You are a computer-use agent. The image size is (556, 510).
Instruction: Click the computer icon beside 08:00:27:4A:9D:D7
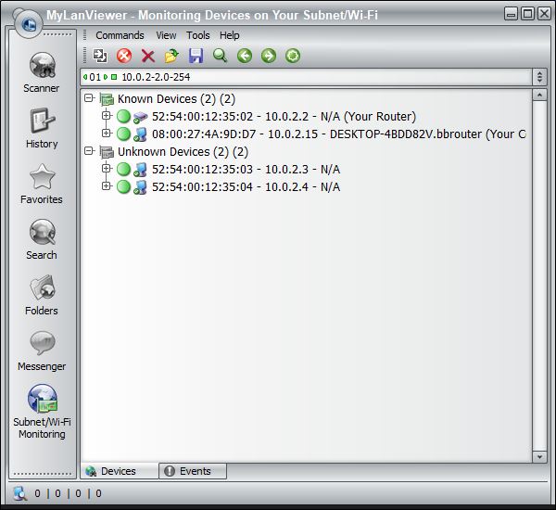(x=141, y=134)
